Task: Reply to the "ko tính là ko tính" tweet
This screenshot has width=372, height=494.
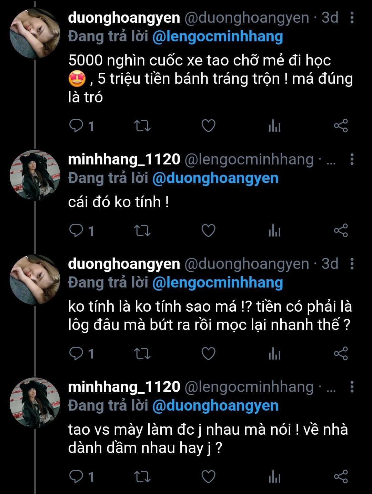Action: point(76,353)
